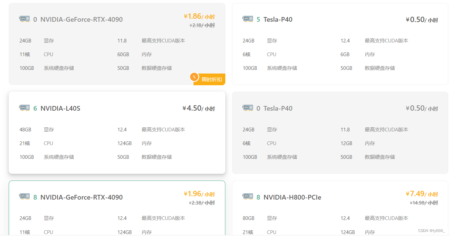
Task: Click the available count 8 before NVIDIA-H800-PCIe
Action: (258, 197)
